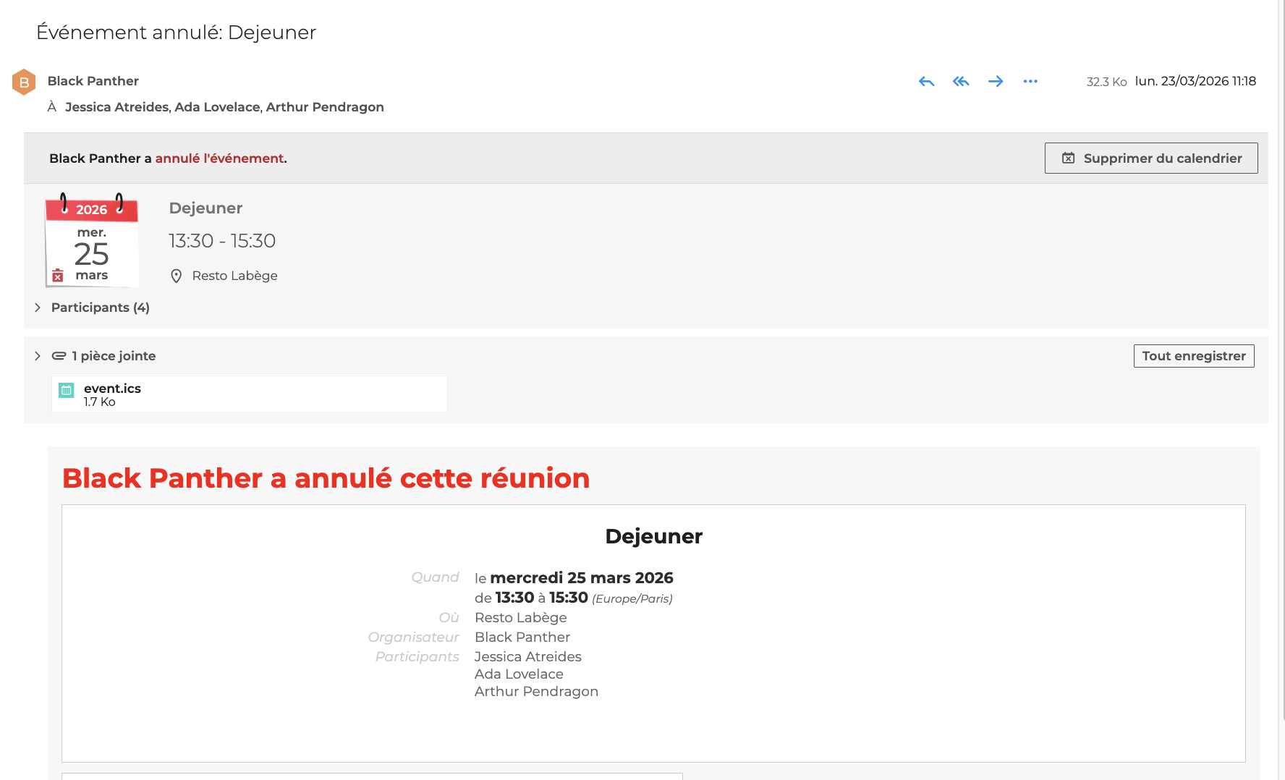Image resolution: width=1285 pixels, height=780 pixels.
Task: Click the Tout enregistrer button
Action: click(1193, 356)
